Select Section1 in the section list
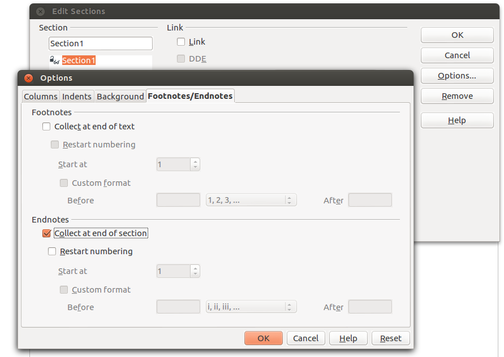This screenshot has width=504, height=357. 79,60
